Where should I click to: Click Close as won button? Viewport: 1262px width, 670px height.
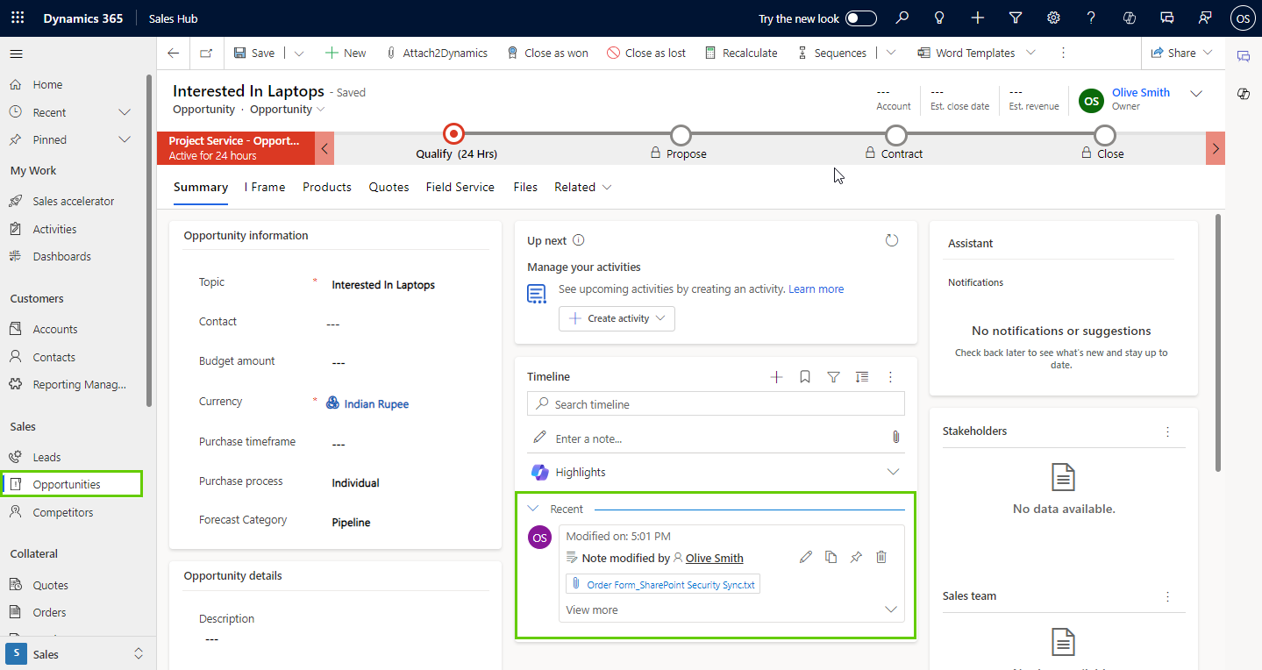coord(548,53)
